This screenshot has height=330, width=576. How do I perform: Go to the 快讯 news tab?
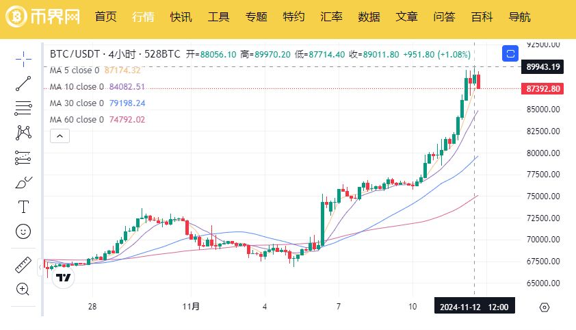coord(181,17)
